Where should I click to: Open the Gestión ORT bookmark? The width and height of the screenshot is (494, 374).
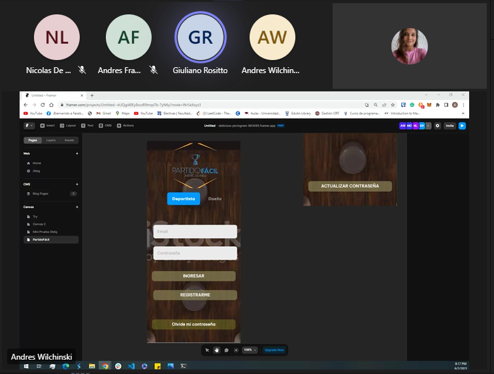327,114
